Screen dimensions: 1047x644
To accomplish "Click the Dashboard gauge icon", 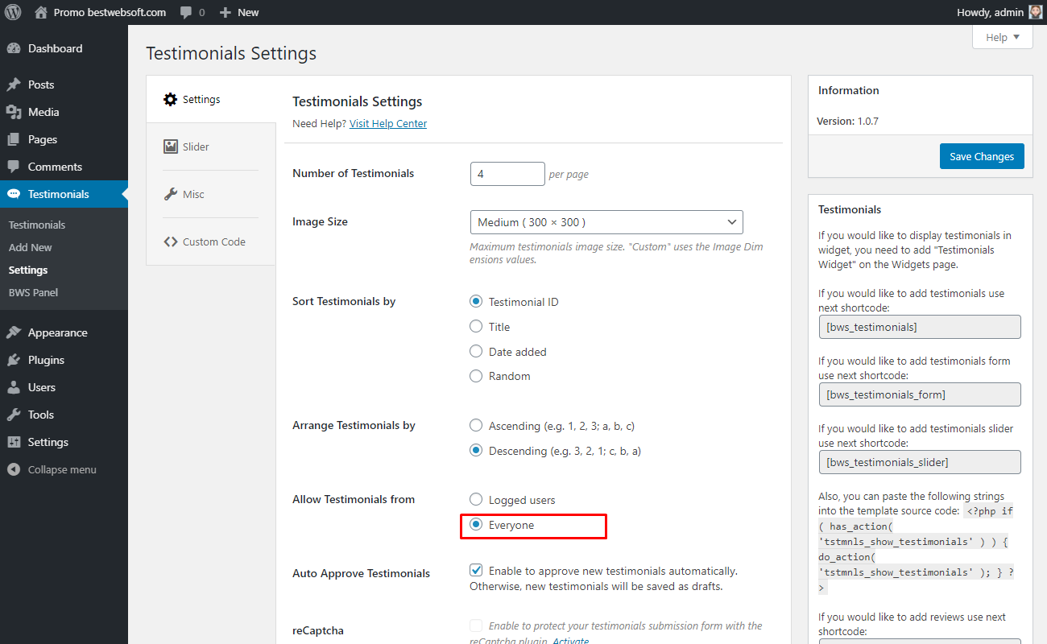I will 14,48.
